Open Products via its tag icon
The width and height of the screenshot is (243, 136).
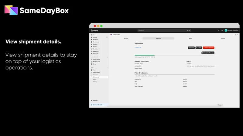(x=92, y=40)
